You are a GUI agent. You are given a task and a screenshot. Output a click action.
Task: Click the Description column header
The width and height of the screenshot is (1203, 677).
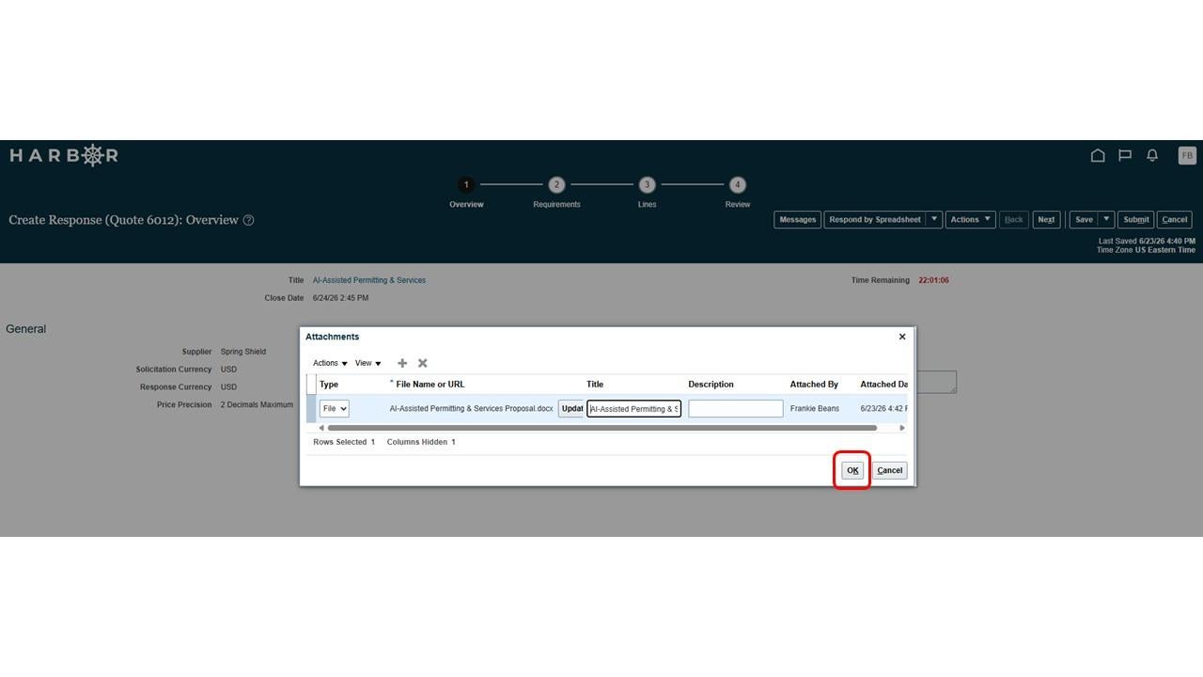(711, 385)
